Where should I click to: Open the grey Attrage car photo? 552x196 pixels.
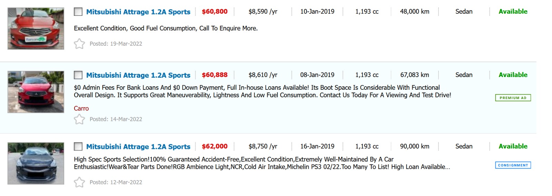[36, 163]
